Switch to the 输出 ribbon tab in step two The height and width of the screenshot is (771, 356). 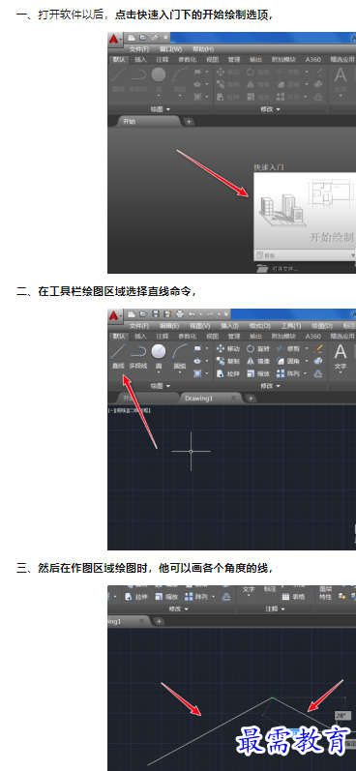pyautogui.click(x=255, y=337)
